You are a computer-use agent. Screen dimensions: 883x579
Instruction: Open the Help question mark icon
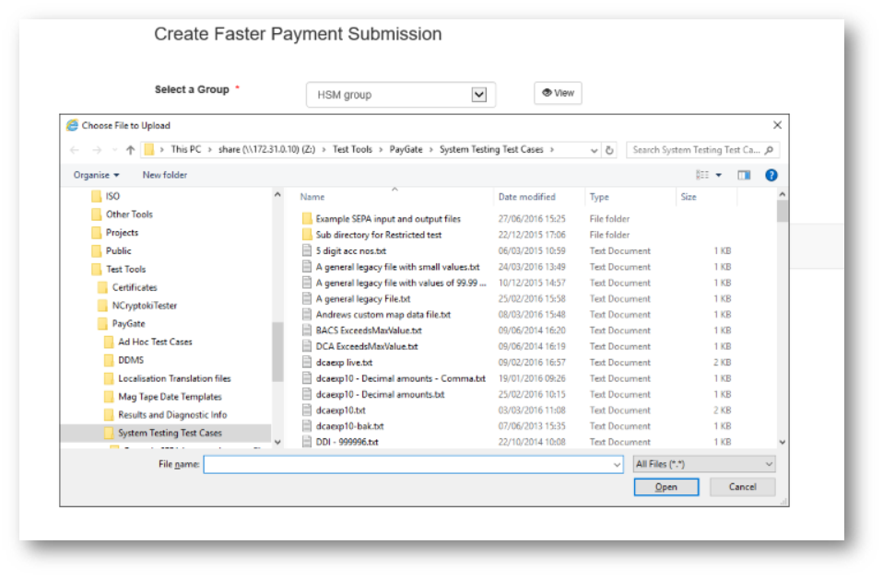[x=771, y=175]
